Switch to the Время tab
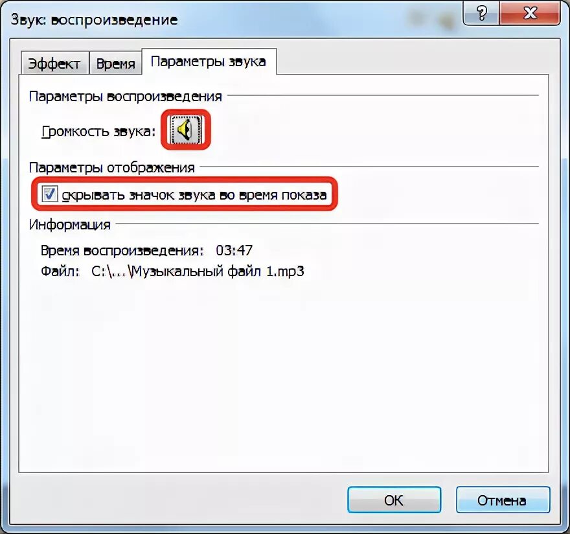The image size is (570, 534). click(x=115, y=64)
